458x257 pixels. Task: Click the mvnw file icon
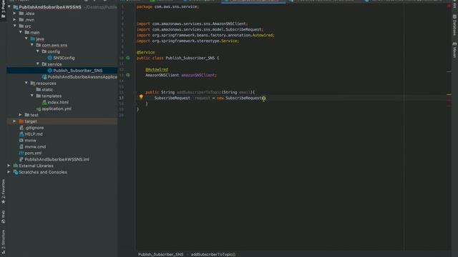(x=21, y=141)
